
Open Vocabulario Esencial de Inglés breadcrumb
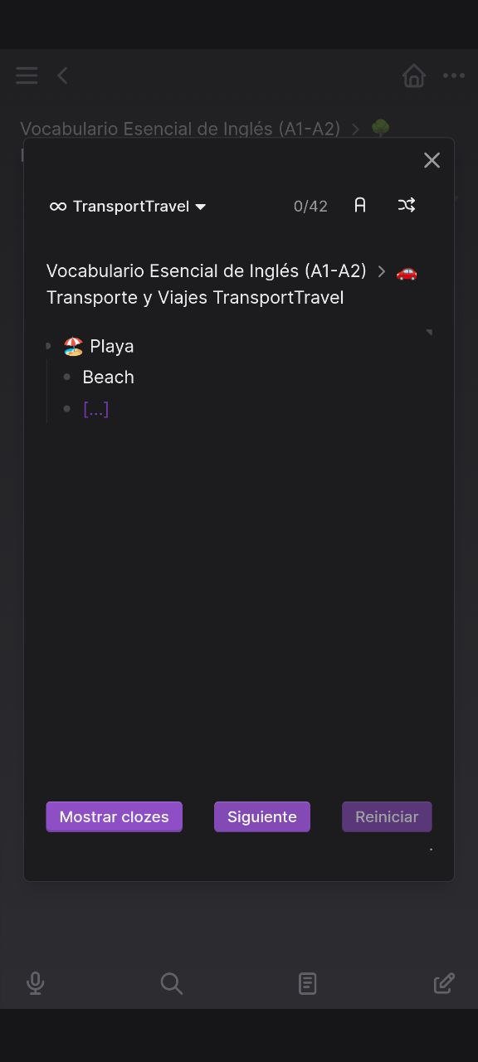point(207,271)
